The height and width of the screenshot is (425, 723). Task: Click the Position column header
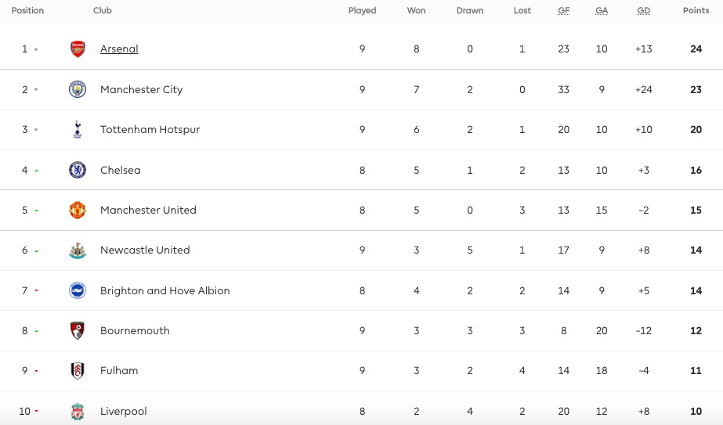coord(27,11)
